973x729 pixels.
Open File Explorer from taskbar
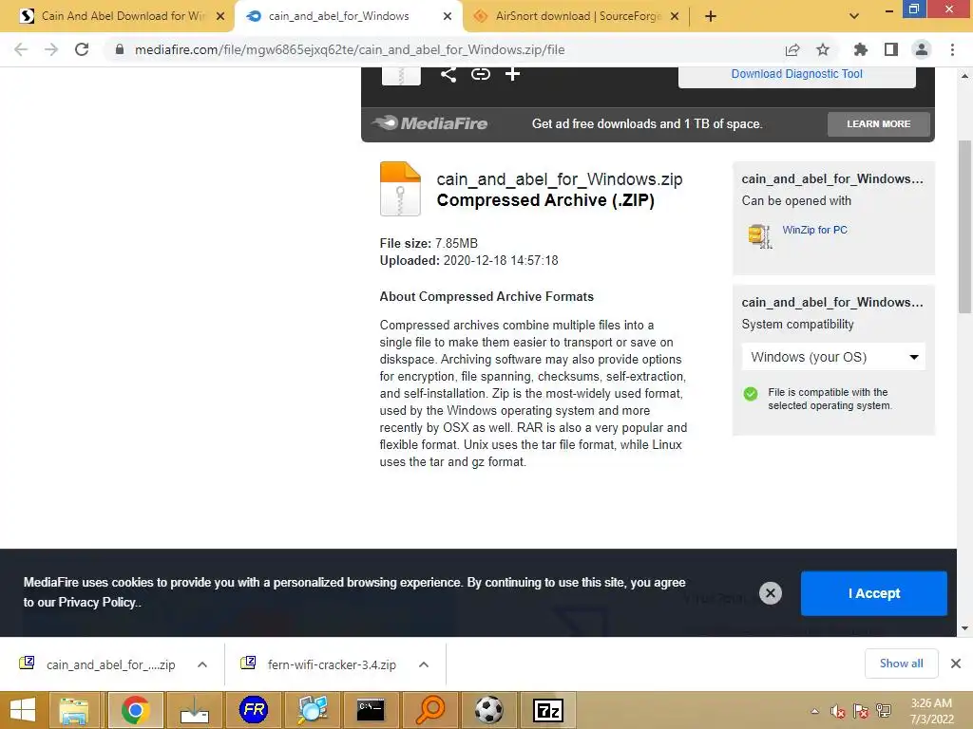coord(74,710)
